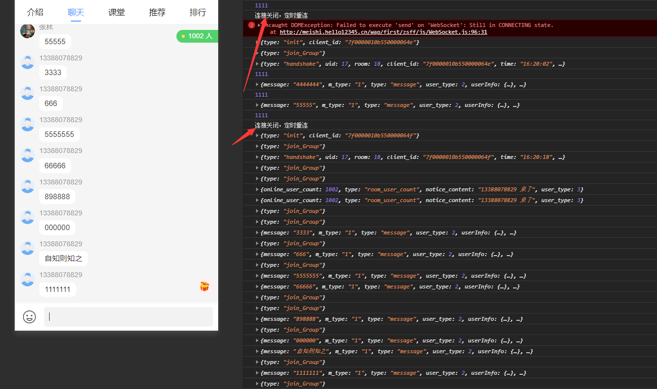
Task: Switch to the 聊天 tab
Action: 76,12
